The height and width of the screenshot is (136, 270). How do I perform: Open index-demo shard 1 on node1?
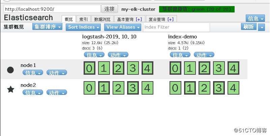(x=190, y=68)
